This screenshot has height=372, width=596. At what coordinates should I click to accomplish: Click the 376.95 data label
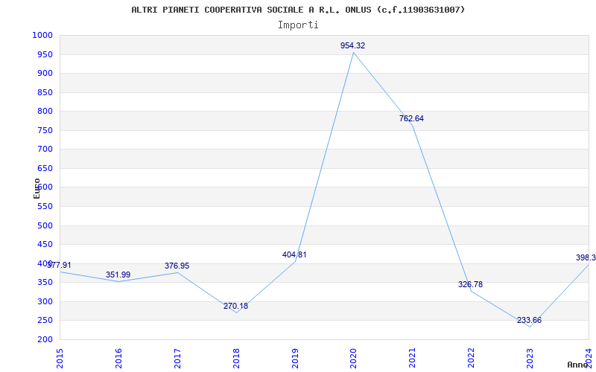(x=177, y=266)
